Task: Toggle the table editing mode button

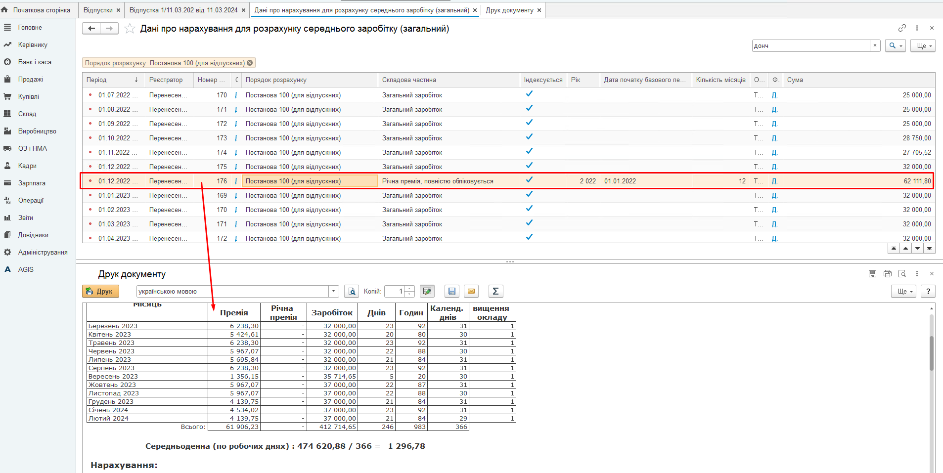Action: 427,292
